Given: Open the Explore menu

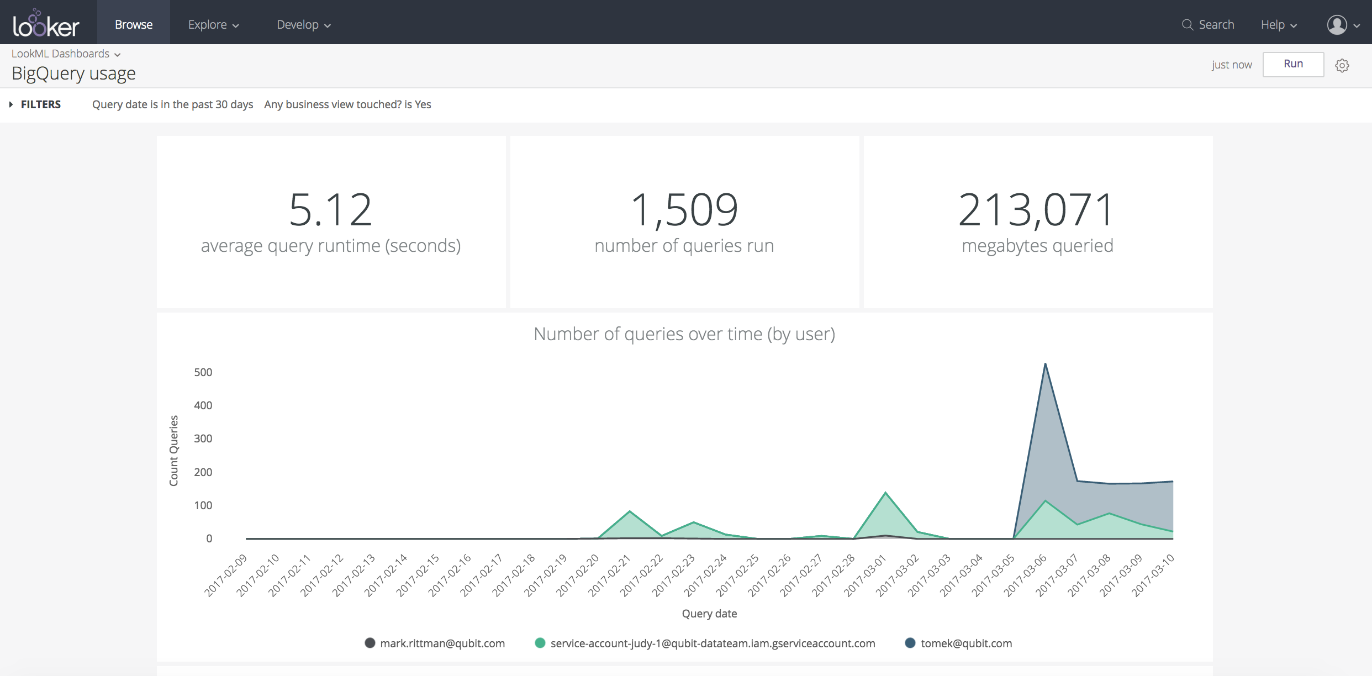Looking at the screenshot, I should (213, 25).
